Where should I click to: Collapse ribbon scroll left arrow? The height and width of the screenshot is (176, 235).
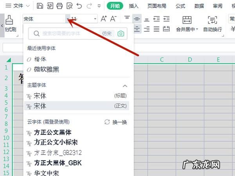coord(2,25)
